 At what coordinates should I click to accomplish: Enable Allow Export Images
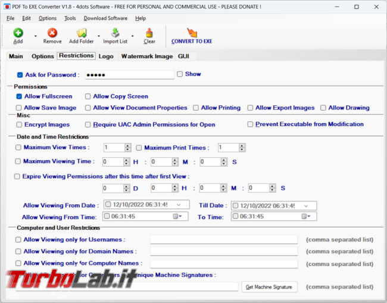point(250,108)
